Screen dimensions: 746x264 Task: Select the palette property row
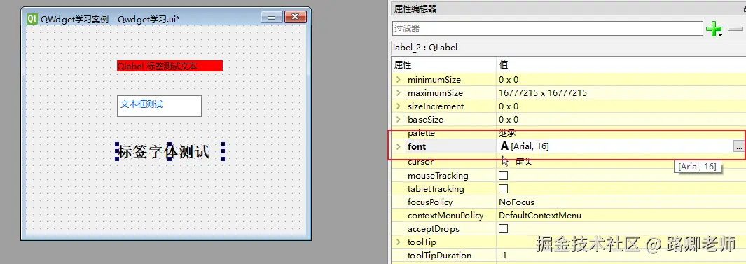click(568, 133)
